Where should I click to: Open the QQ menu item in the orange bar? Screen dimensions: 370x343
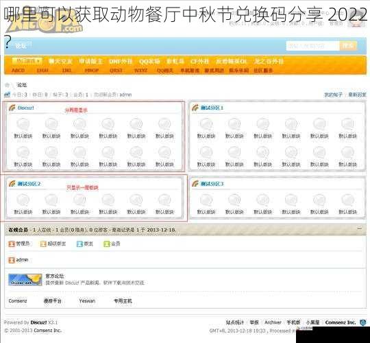(x=149, y=62)
